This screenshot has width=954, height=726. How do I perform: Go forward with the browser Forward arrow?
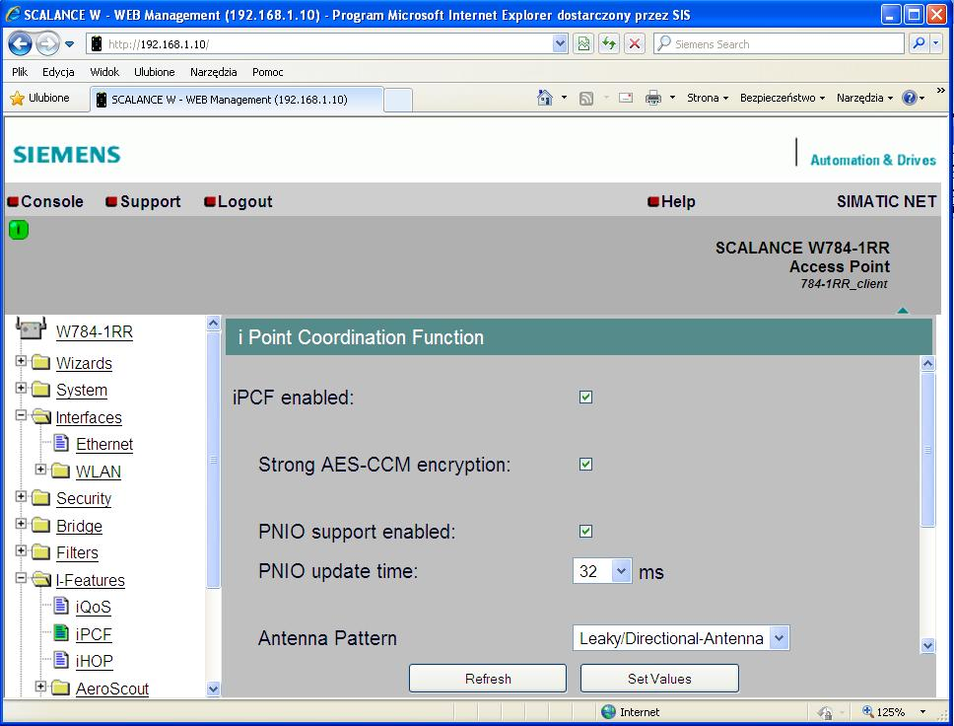click(x=47, y=43)
